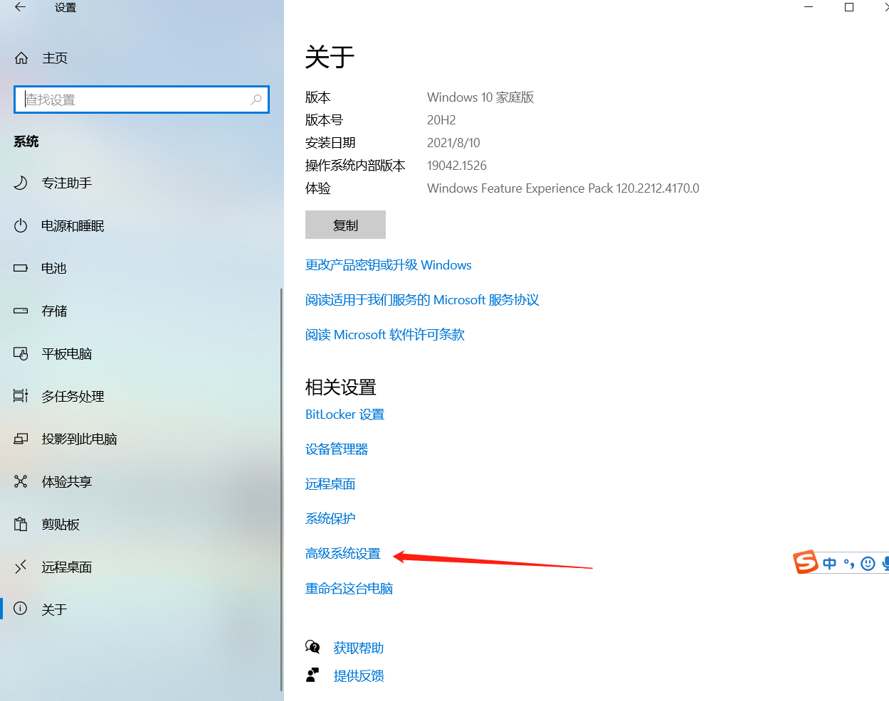889x701 pixels.
Task: Go to 主页 settings home
Action: point(55,58)
